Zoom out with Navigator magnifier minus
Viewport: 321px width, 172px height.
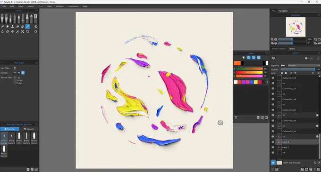click(x=272, y=39)
